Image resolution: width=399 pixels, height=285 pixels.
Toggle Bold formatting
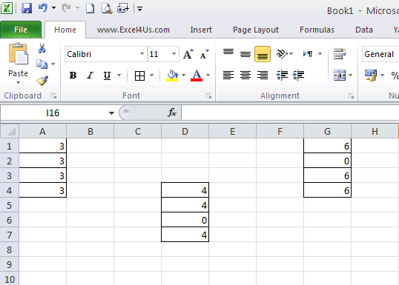(73, 76)
